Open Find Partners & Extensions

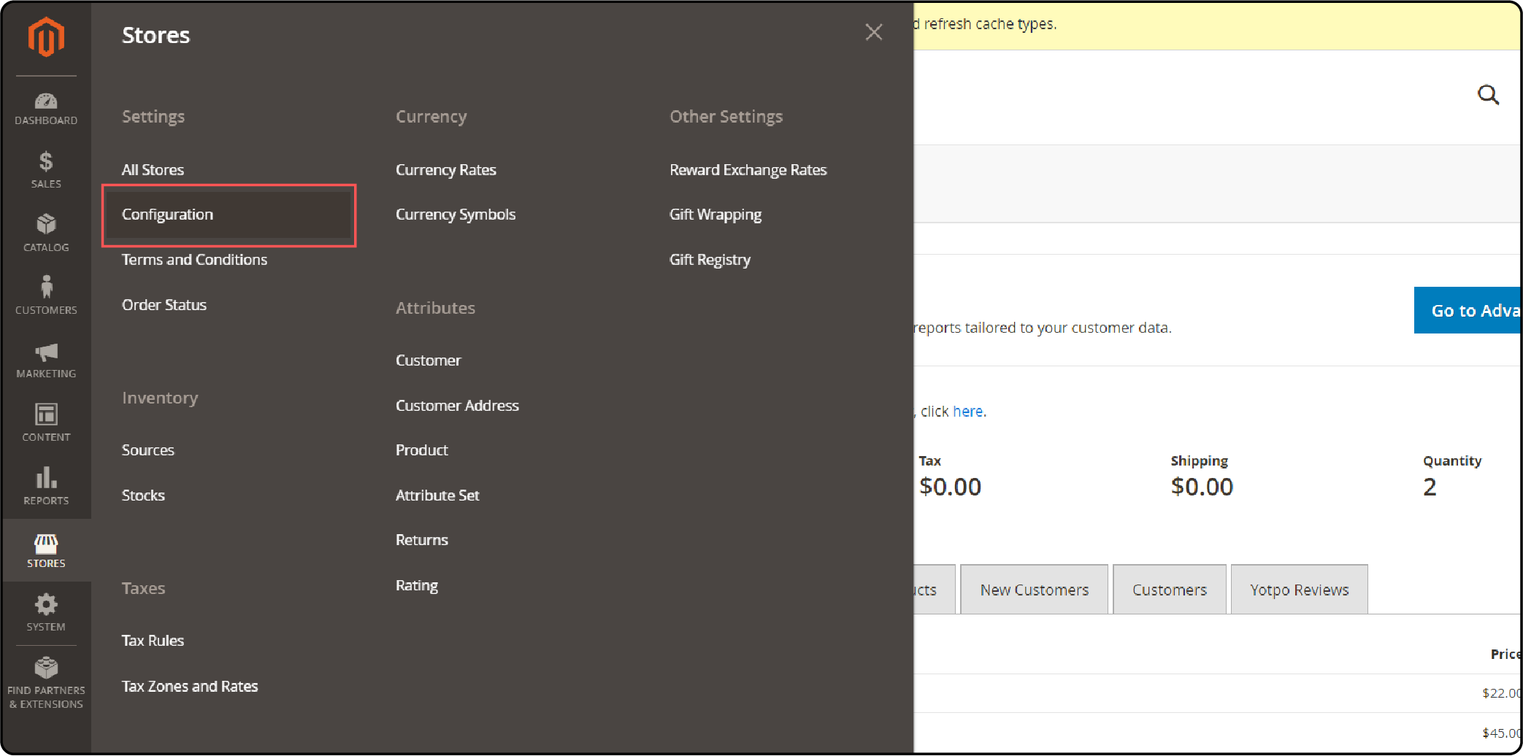point(46,683)
